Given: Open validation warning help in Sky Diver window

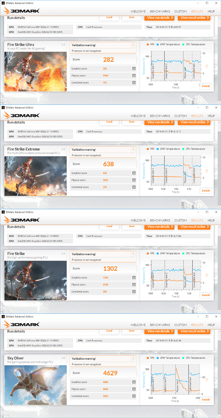Looking at the screenshot, I should coord(133,359).
